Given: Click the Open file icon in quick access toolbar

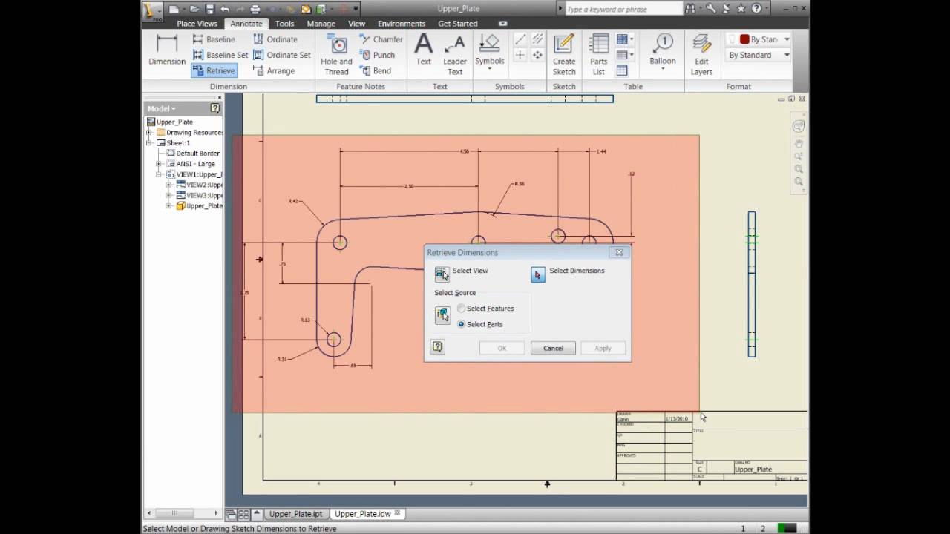Looking at the screenshot, I should (194, 9).
